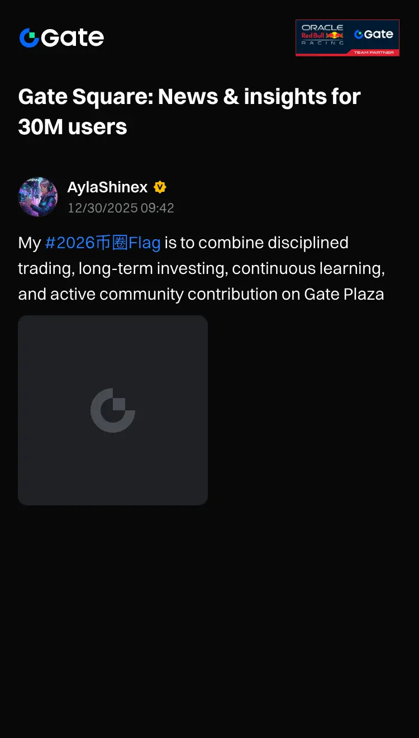The width and height of the screenshot is (419, 738).
Task: Open the Oracle Red Bull Racing partner banner
Action: coord(347,38)
